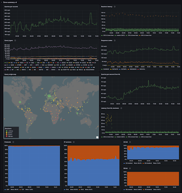This screenshot has width=182, height=193.
Task: Show info icon for RD bit panel
Action: click(130, 168)
